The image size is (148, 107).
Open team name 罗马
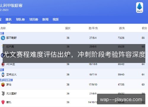[x=9, y=85]
